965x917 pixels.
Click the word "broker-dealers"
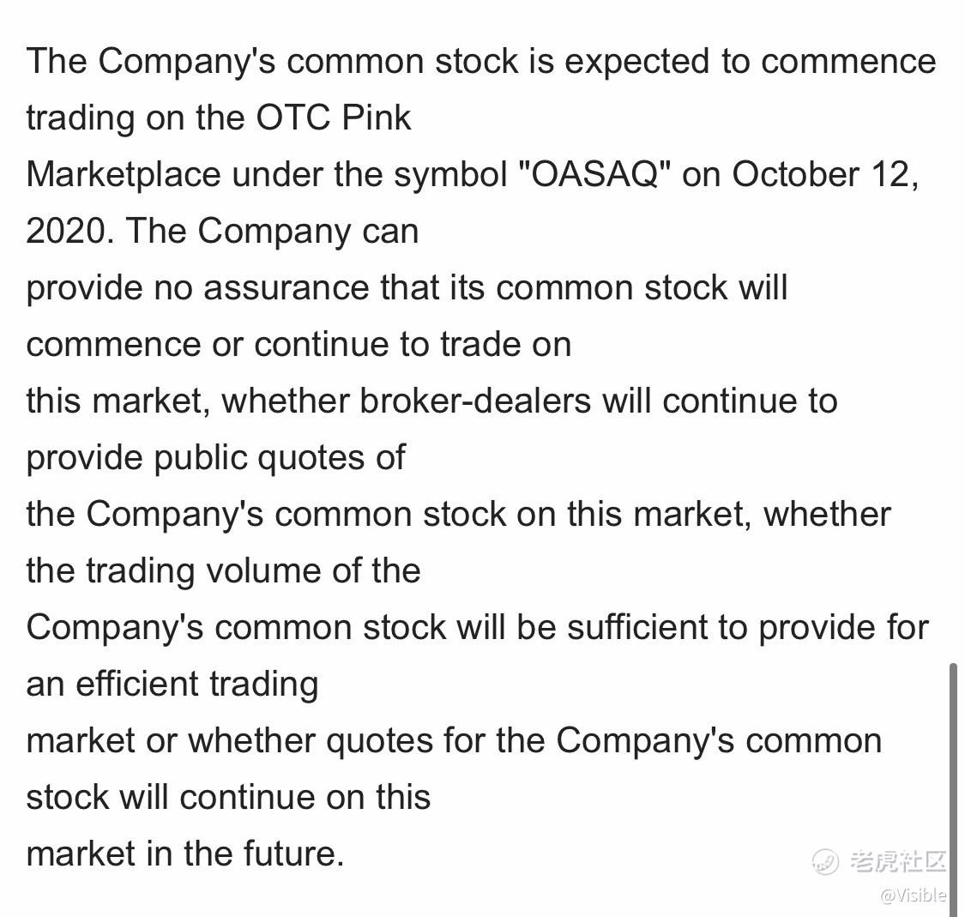click(475, 401)
